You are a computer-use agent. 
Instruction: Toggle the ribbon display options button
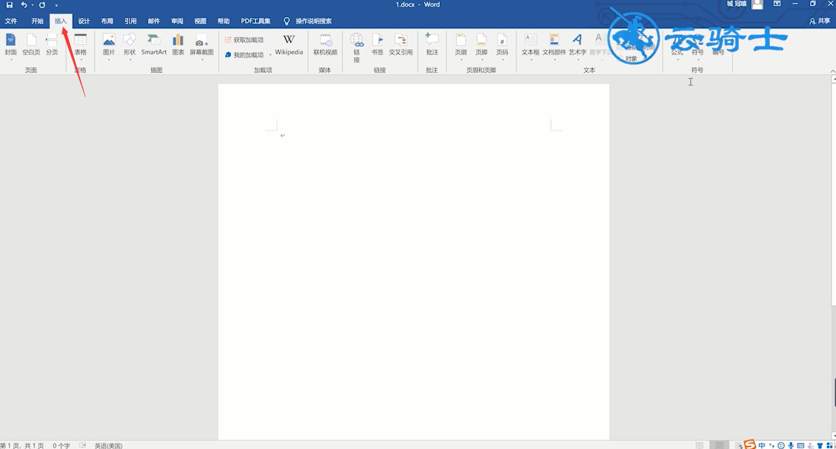point(777,4)
